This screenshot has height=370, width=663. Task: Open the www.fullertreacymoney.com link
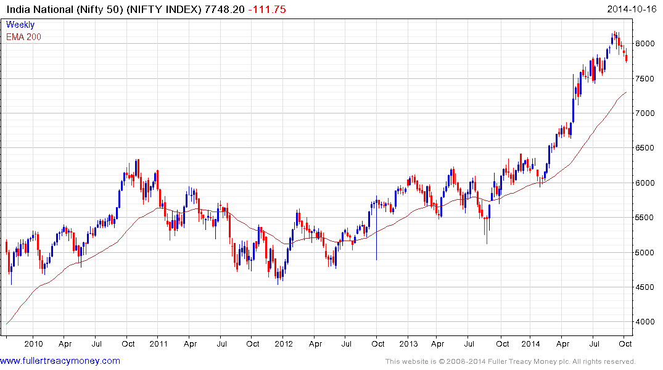click(x=60, y=361)
